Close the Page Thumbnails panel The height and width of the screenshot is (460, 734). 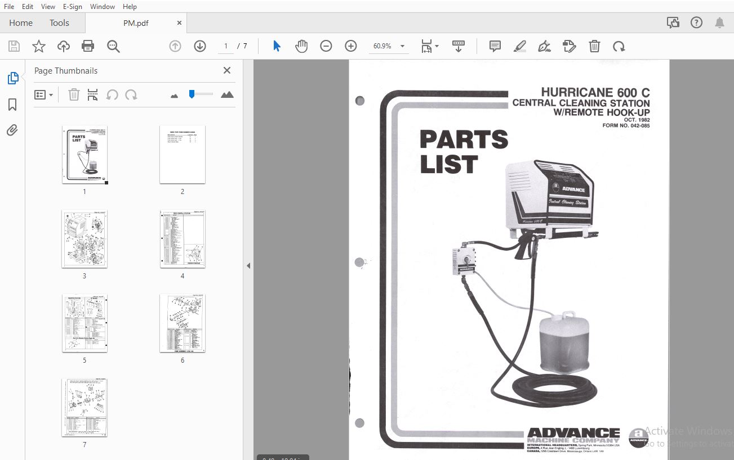point(227,70)
